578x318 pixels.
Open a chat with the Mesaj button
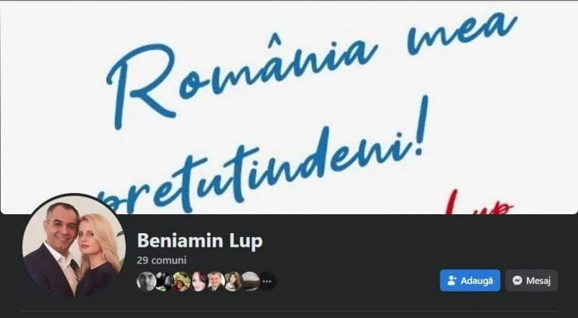[531, 280]
